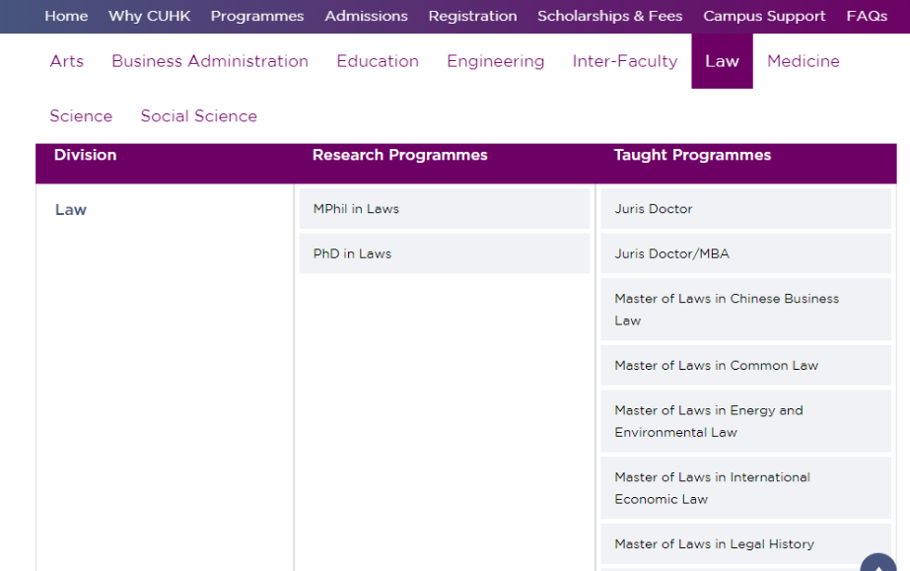Select the Medicine faculty tab
The height and width of the screenshot is (571, 910).
coord(803,61)
